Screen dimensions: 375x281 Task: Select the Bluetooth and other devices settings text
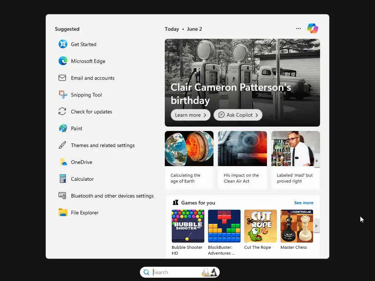tap(112, 196)
